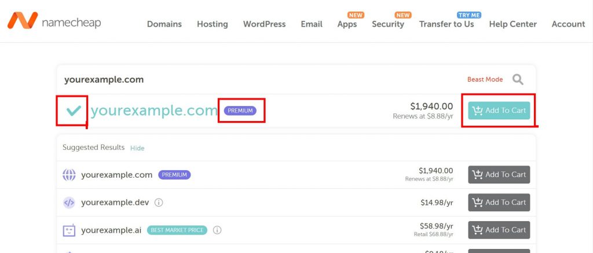The width and height of the screenshot is (593, 253).
Task: Click the BEST MARKET PRICE badge
Action: (x=177, y=230)
